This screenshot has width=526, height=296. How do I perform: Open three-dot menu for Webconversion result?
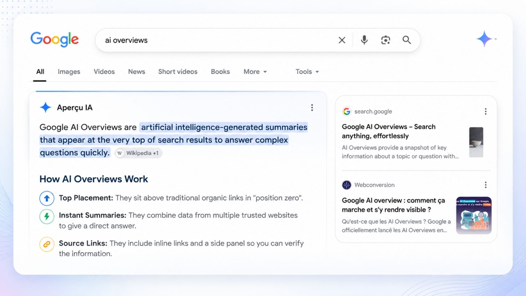[485, 185]
